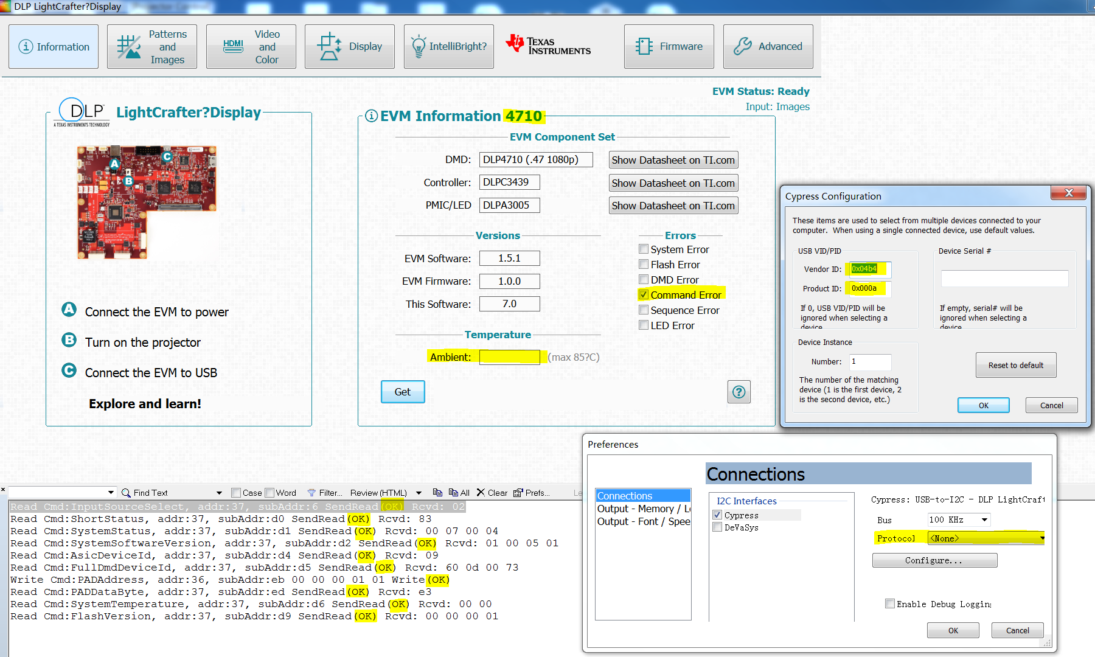Confirm Cypress Configuration with OK
Viewport: 1095px width, 657px height.
point(984,405)
